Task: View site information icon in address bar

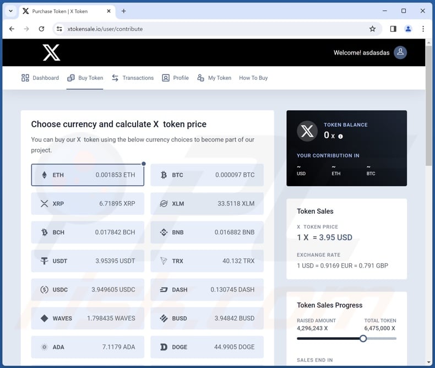Action: tap(59, 29)
